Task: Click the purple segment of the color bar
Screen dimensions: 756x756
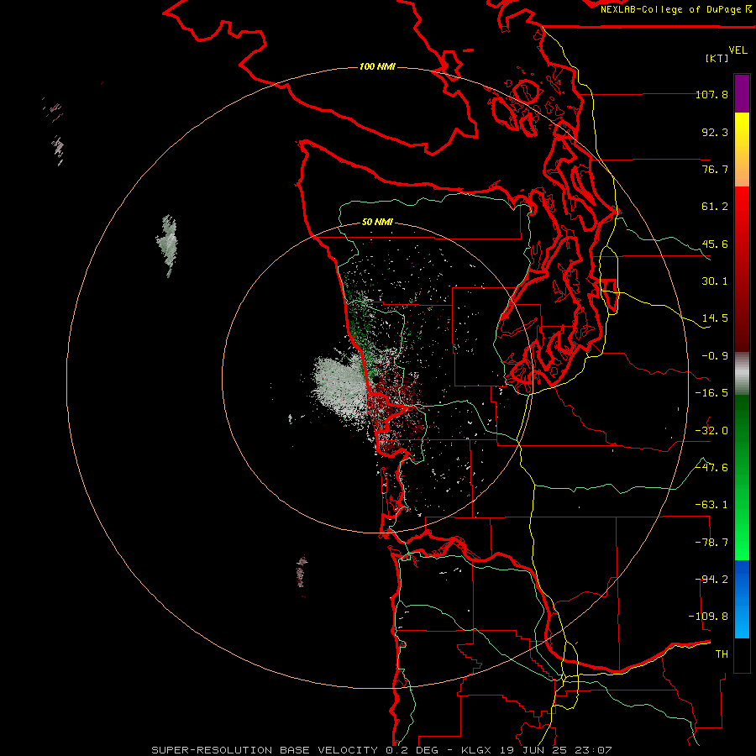Action: (742, 93)
